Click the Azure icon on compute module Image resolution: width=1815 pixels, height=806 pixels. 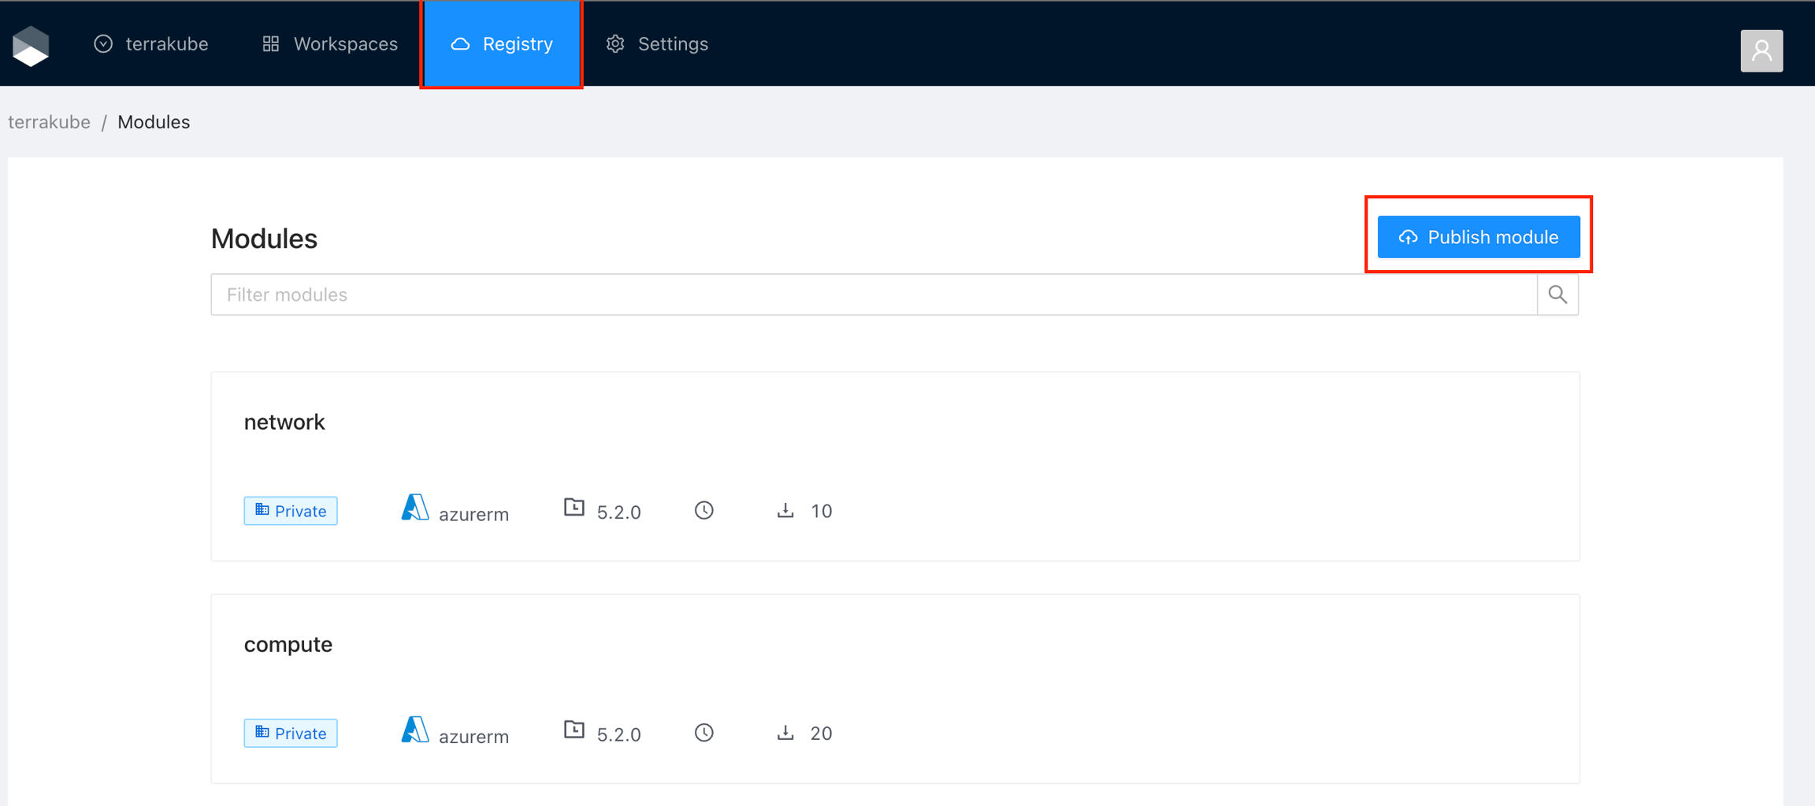pos(414,730)
